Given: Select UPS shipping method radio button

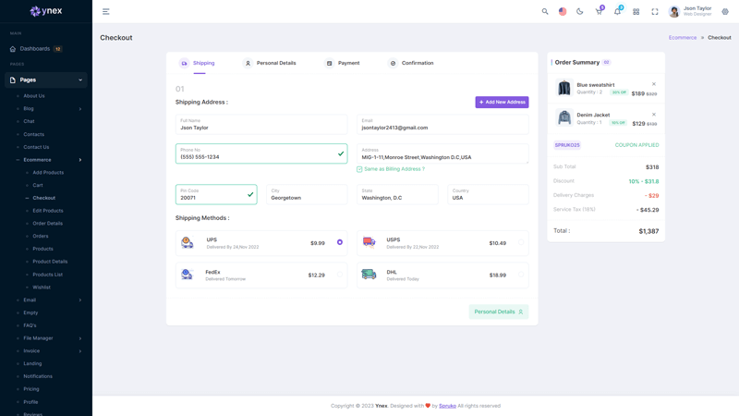Looking at the screenshot, I should tap(340, 242).
